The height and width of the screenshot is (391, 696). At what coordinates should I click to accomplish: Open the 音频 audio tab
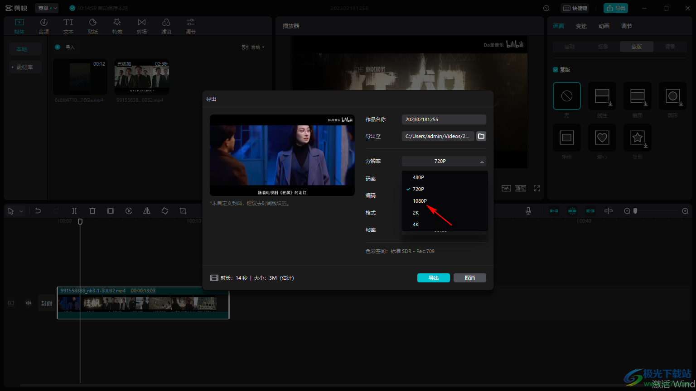pyautogui.click(x=44, y=26)
